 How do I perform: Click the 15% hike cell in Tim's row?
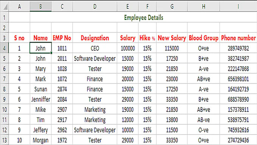pos(147,120)
